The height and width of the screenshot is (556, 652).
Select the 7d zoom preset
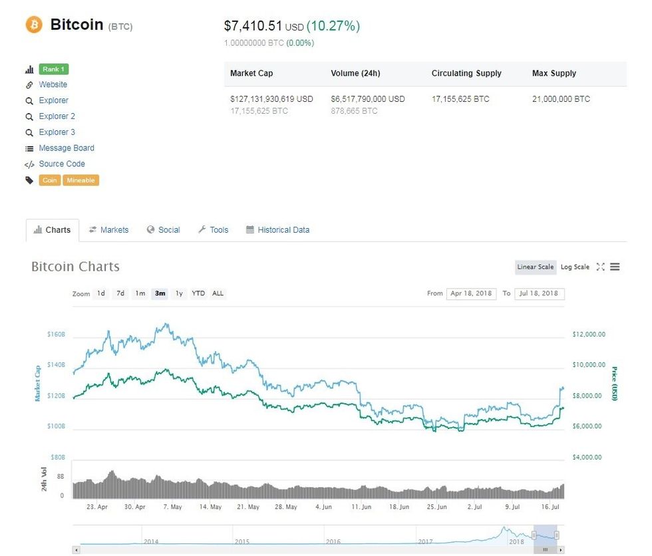pyautogui.click(x=119, y=293)
